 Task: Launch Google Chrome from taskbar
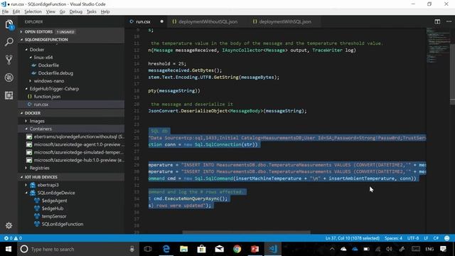coord(237,249)
